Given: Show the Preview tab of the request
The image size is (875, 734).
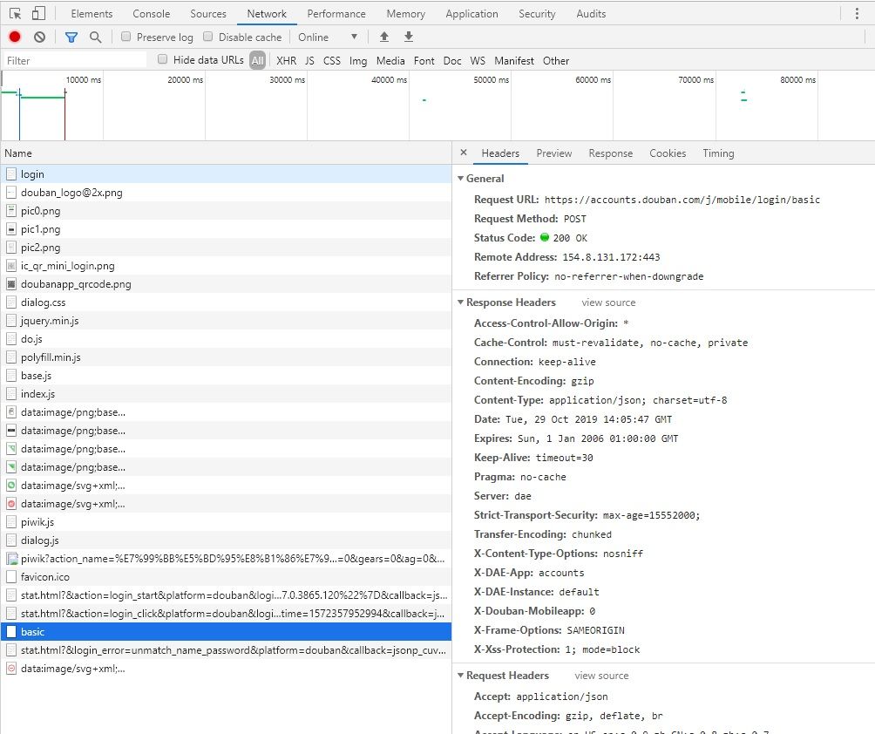Looking at the screenshot, I should (x=554, y=153).
